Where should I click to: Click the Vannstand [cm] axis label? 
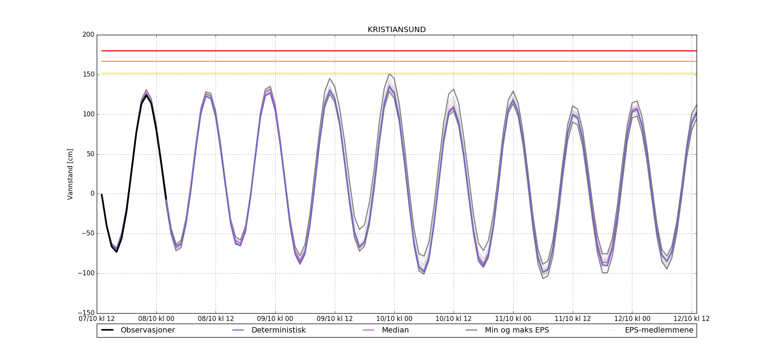(x=70, y=174)
